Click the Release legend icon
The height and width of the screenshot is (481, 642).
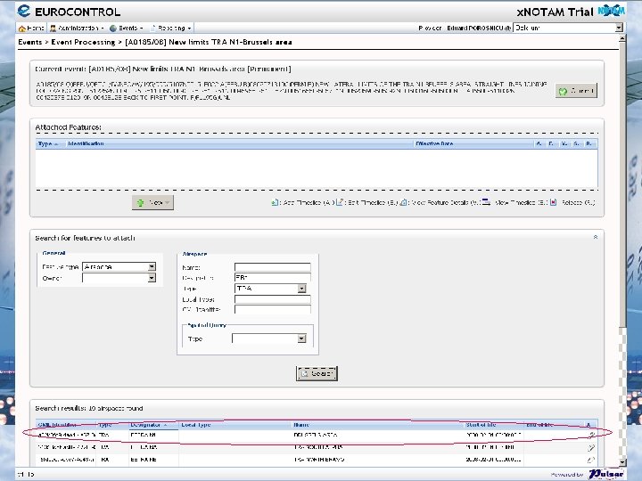coord(553,202)
